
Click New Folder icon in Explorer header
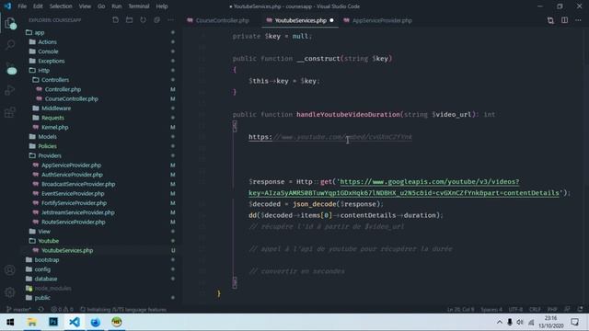coord(129,20)
